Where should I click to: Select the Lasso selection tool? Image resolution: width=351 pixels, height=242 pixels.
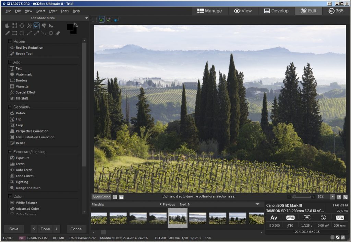tap(36, 26)
